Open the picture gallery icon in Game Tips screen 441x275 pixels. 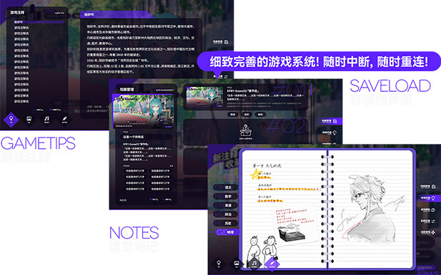[29, 120]
